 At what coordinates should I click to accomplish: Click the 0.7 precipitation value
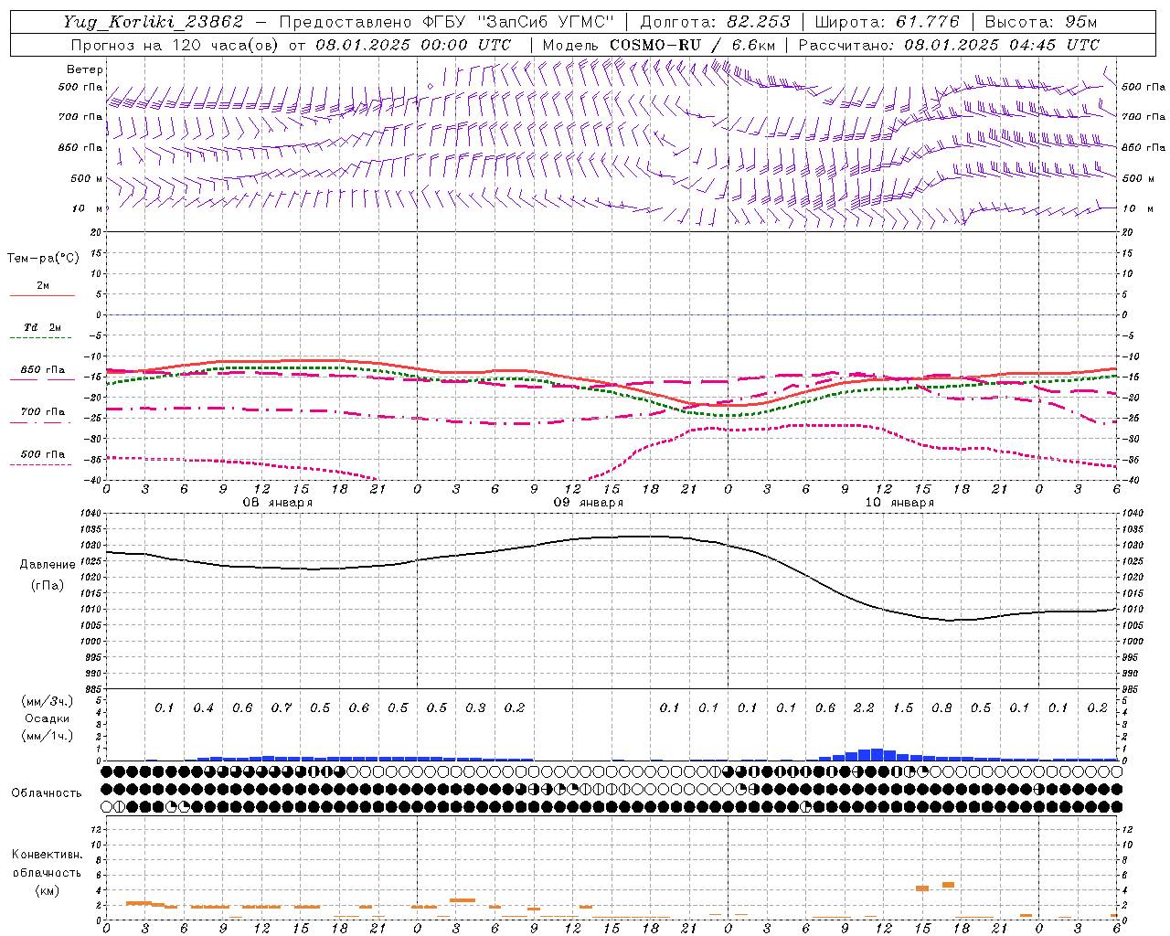coord(282,708)
